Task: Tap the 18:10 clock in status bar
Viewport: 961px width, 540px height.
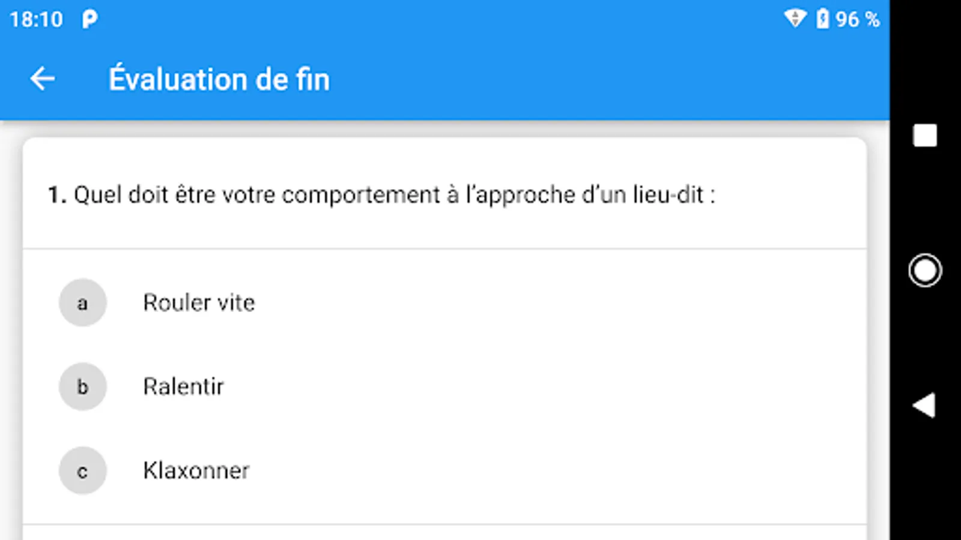Action: 36,20
